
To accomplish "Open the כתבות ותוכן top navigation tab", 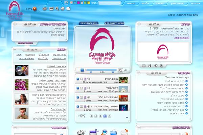I will (178, 3).
